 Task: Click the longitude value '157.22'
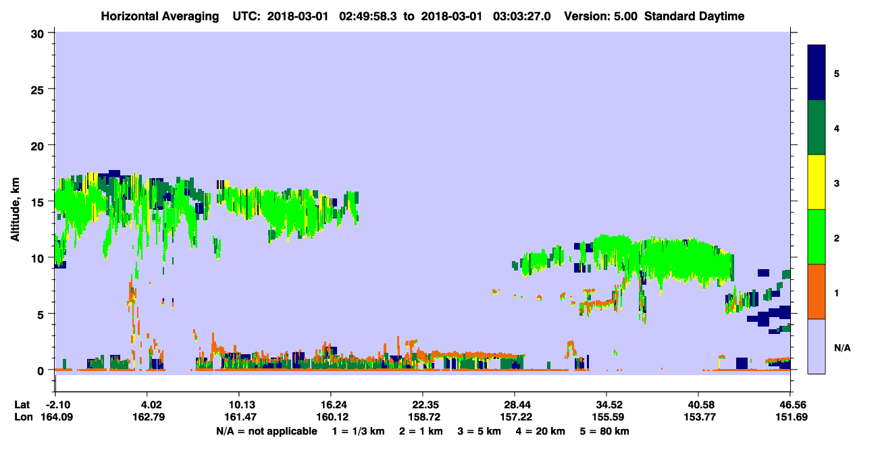[515, 418]
